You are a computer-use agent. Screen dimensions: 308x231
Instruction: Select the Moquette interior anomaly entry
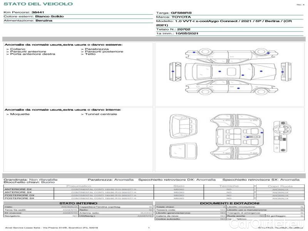(x=19, y=114)
